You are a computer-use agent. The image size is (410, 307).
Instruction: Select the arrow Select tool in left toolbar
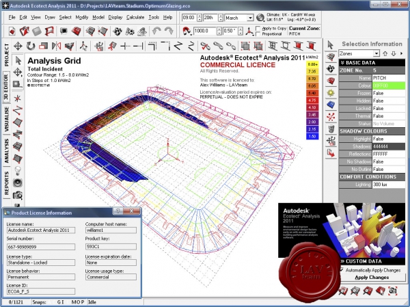coord(18,60)
